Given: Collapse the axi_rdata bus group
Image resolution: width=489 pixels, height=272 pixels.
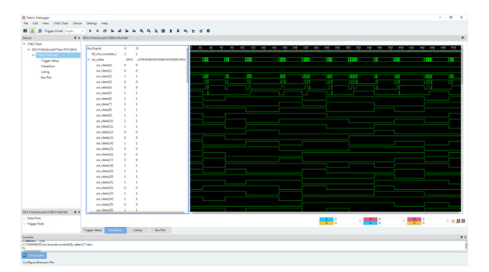Looking at the screenshot, I should click(89, 59).
